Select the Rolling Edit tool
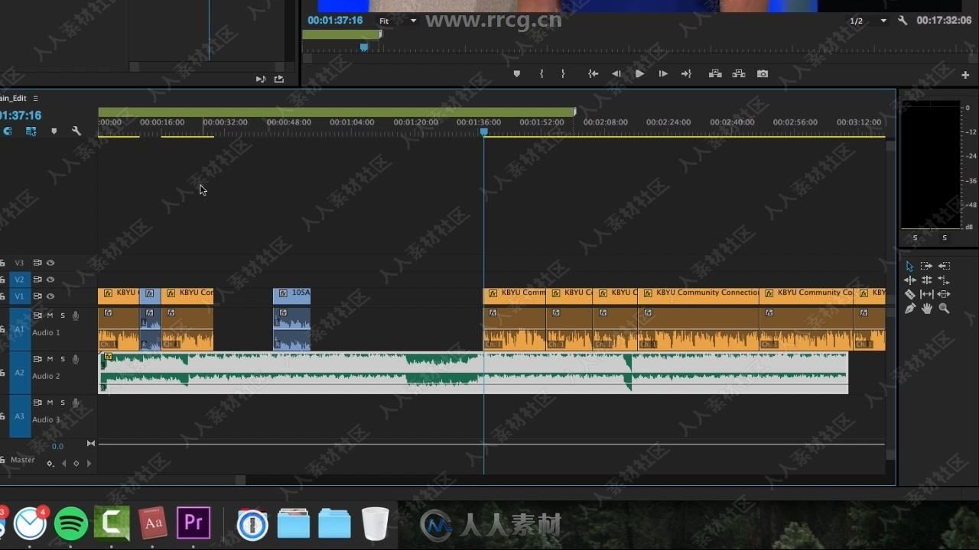This screenshot has height=550, width=979. point(926,280)
